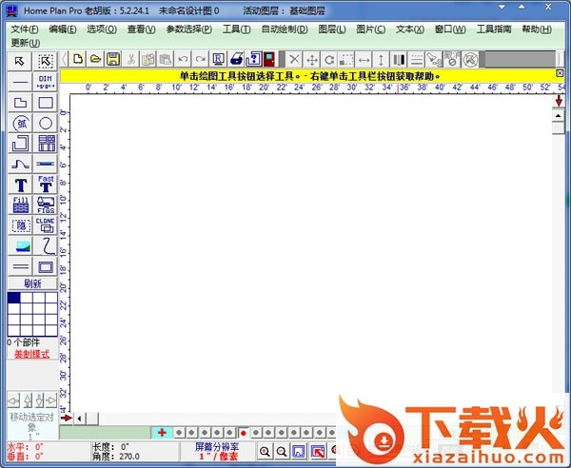This screenshot has width=571, height=468.
Task: Open the 更新(U) menu
Action: pos(25,43)
